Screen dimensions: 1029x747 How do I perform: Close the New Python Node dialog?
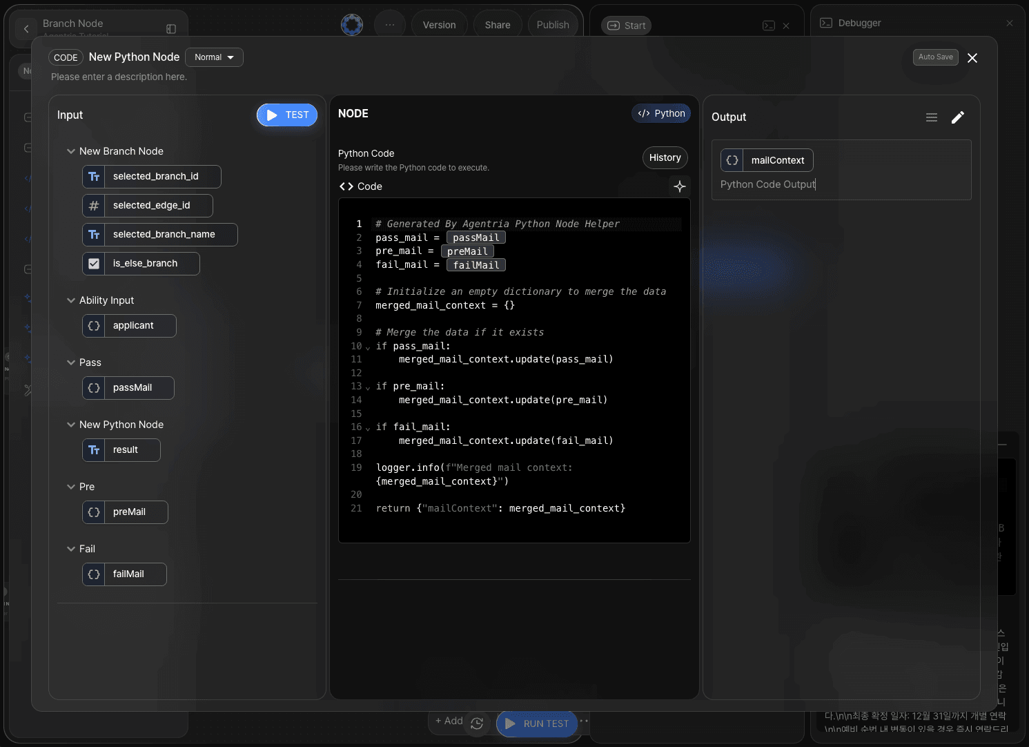(972, 58)
